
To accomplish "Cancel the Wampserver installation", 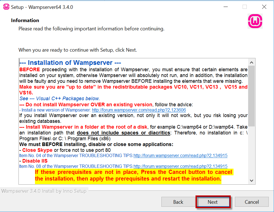I will (x=252, y=202).
